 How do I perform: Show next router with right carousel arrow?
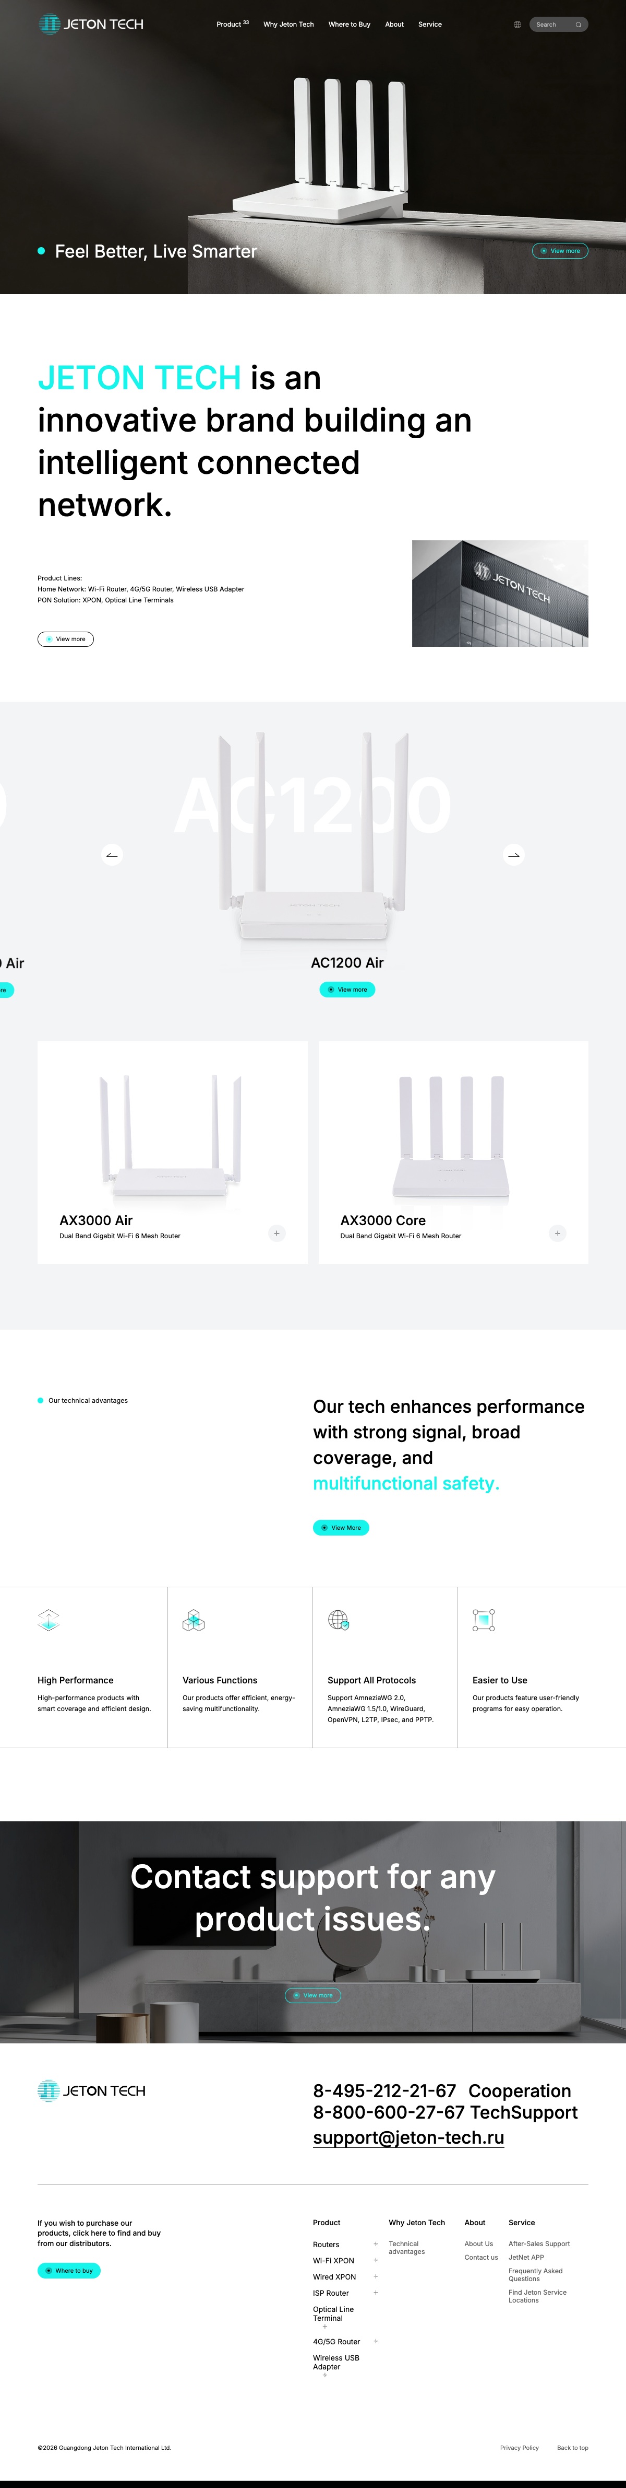tap(514, 854)
